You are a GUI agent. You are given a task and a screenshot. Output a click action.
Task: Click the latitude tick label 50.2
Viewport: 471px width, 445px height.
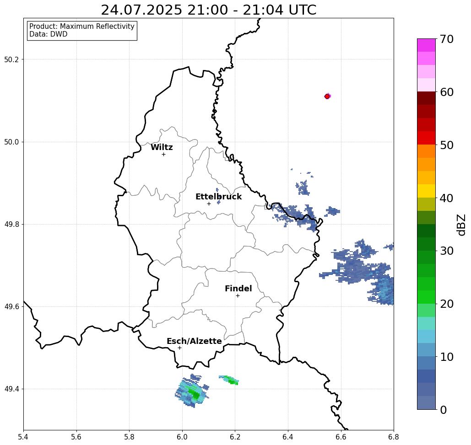point(11,59)
